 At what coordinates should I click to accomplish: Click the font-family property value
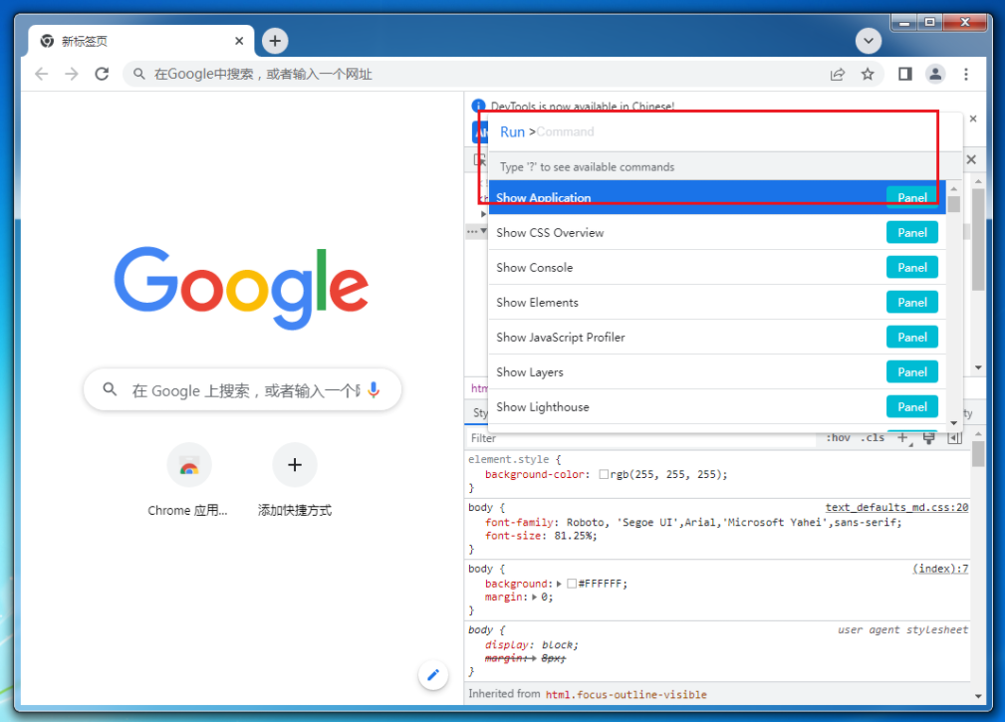coord(731,523)
